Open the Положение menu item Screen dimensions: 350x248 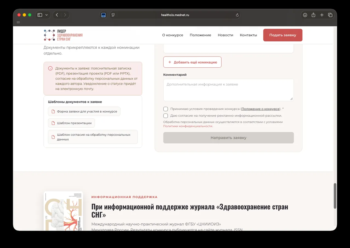coord(200,35)
